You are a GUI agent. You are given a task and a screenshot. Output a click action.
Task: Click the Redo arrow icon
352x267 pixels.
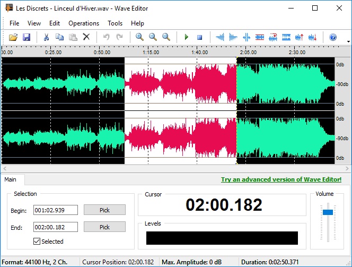[x=119, y=37]
